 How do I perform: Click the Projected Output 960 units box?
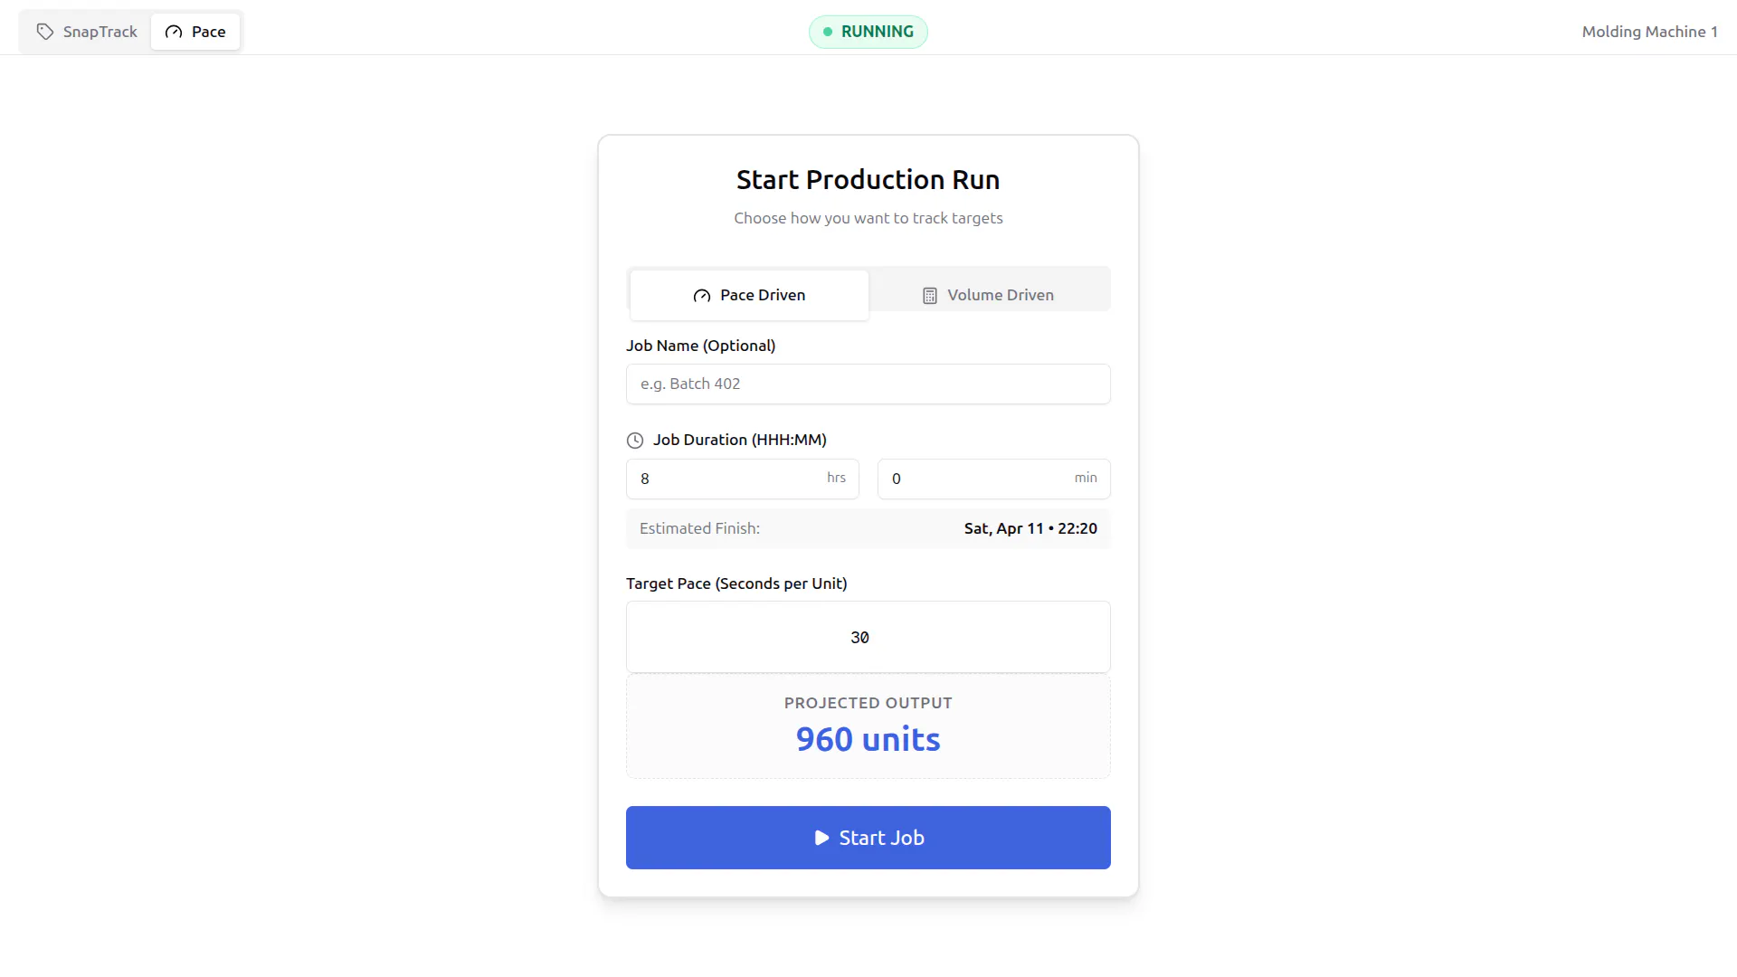coord(868,726)
